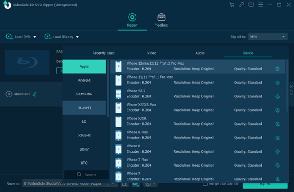294x192 pixels.
Task: Open settings gear for iPhone 8 Plus
Action: point(278,138)
